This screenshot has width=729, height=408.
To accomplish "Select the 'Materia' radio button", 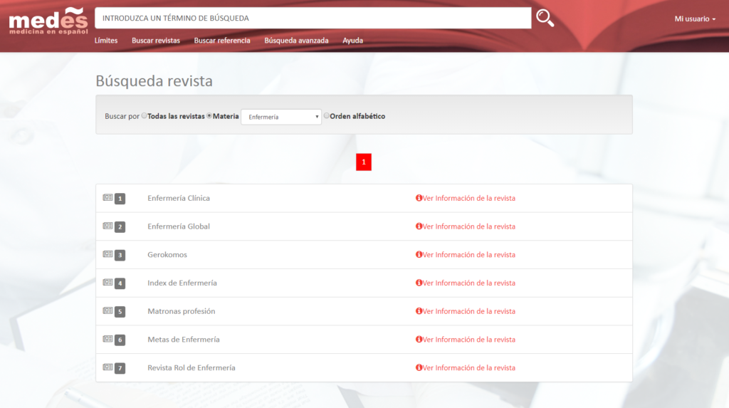I will 209,115.
